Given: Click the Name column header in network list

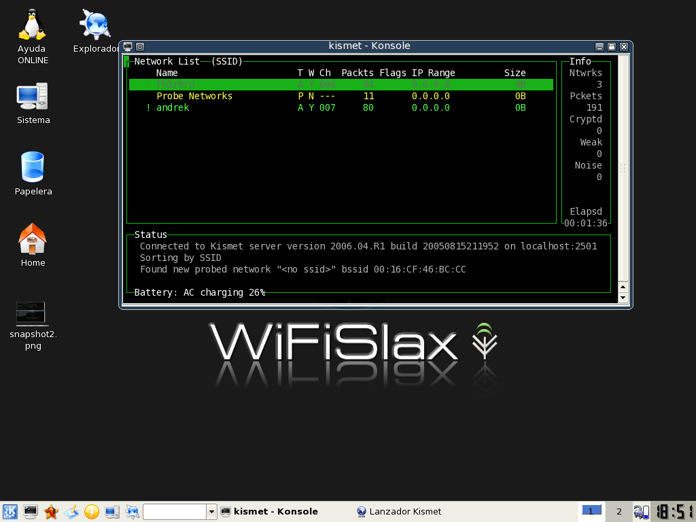Looking at the screenshot, I should (167, 73).
